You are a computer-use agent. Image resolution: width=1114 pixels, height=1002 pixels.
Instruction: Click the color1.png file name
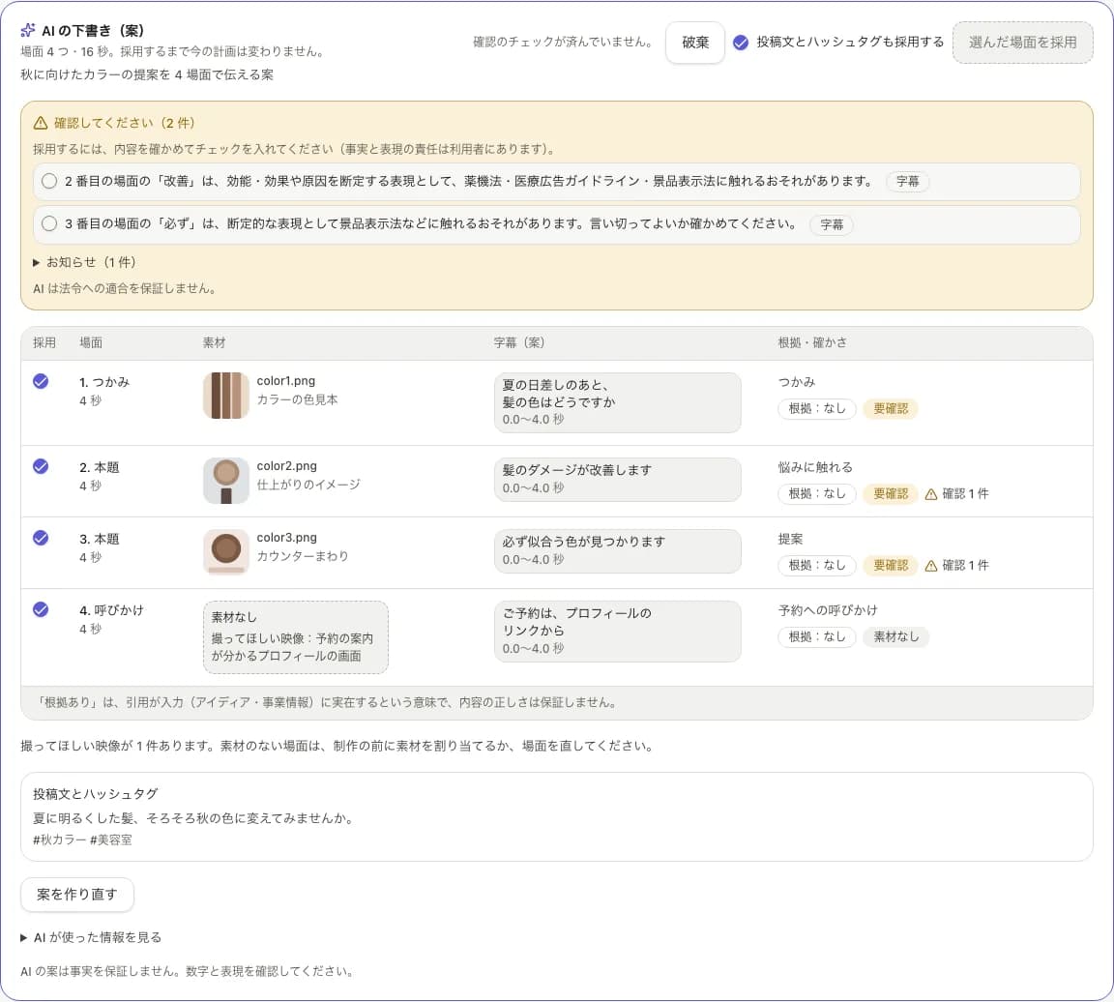point(285,381)
